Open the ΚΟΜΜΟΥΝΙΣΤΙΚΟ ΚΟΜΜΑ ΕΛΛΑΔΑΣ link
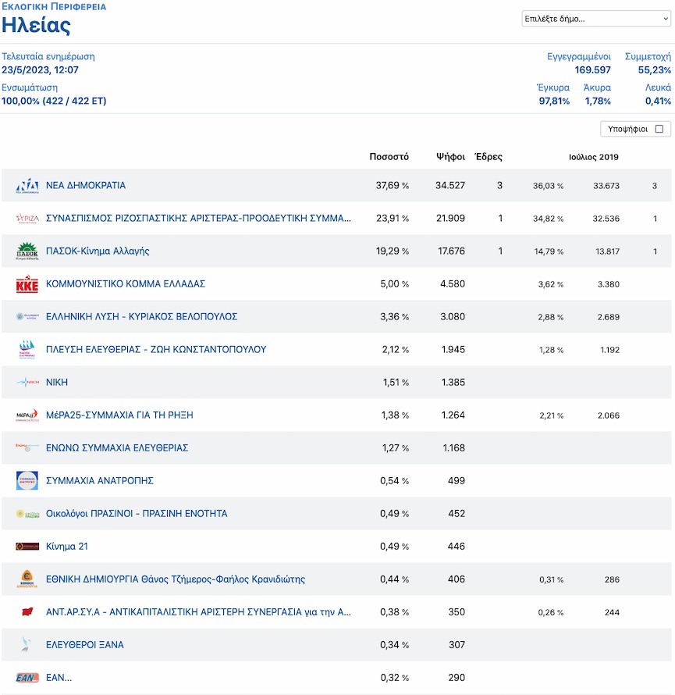The height and width of the screenshot is (695, 675). pos(126,283)
